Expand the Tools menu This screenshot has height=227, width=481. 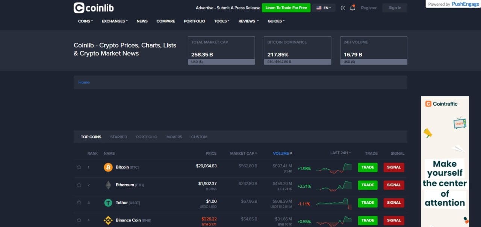(x=222, y=21)
